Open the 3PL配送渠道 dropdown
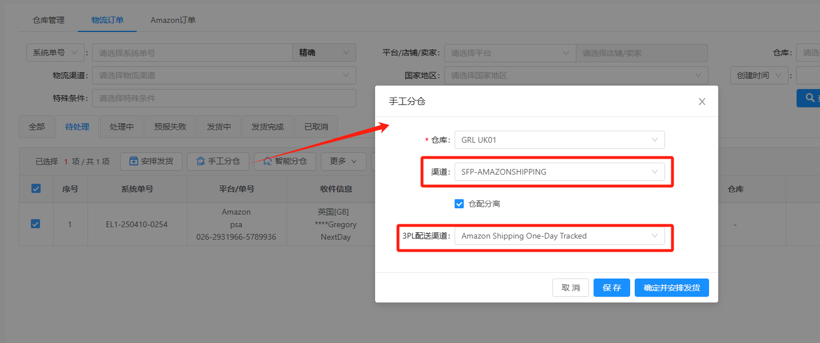Image resolution: width=820 pixels, height=343 pixels. (559, 236)
